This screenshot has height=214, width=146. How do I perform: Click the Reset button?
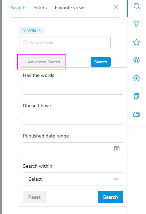(x=34, y=197)
